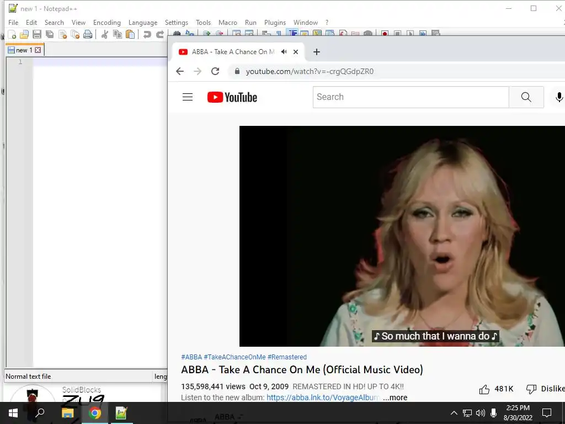Redo action in Notepad++ toolbar
Screen dimensions: 565x424
pyautogui.click(x=160, y=34)
